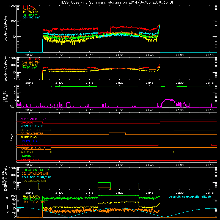220x220 pixels.
Task: Pick the green 7-20 MeV legend label
Action: tap(30, 67)
